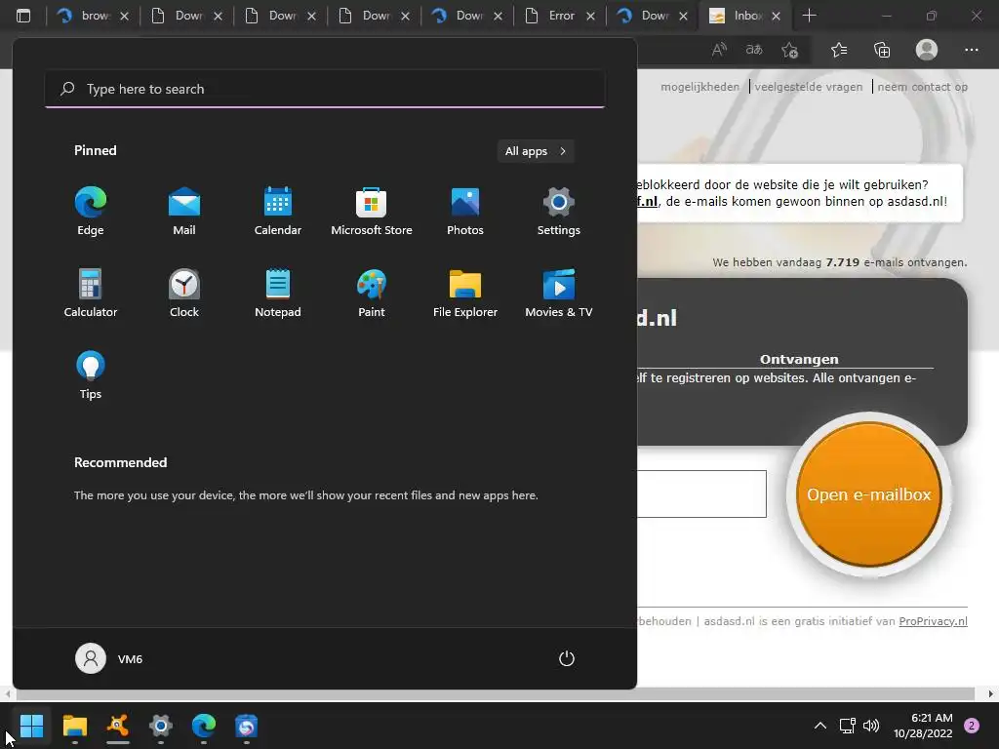Open File Explorer from the taskbar
The width and height of the screenshot is (999, 749).
click(x=74, y=726)
